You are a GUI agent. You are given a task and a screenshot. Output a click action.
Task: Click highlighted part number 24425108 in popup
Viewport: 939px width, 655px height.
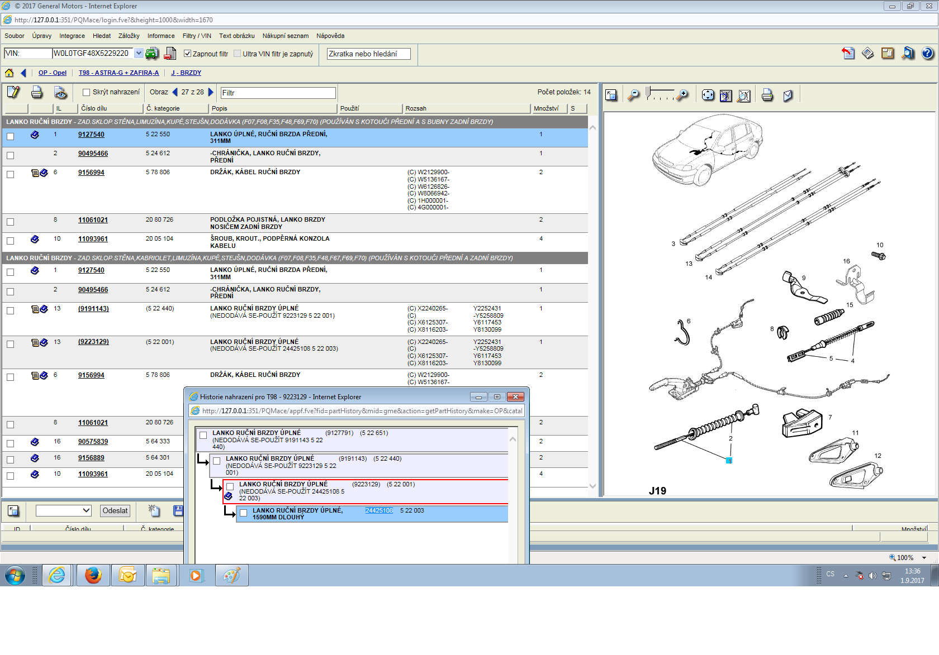tap(379, 510)
